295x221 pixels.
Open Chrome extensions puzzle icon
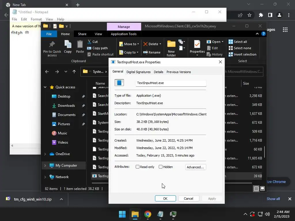[x=261, y=15]
